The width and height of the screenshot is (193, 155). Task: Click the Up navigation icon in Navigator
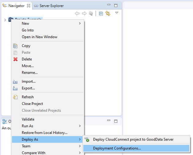coord(91,13)
